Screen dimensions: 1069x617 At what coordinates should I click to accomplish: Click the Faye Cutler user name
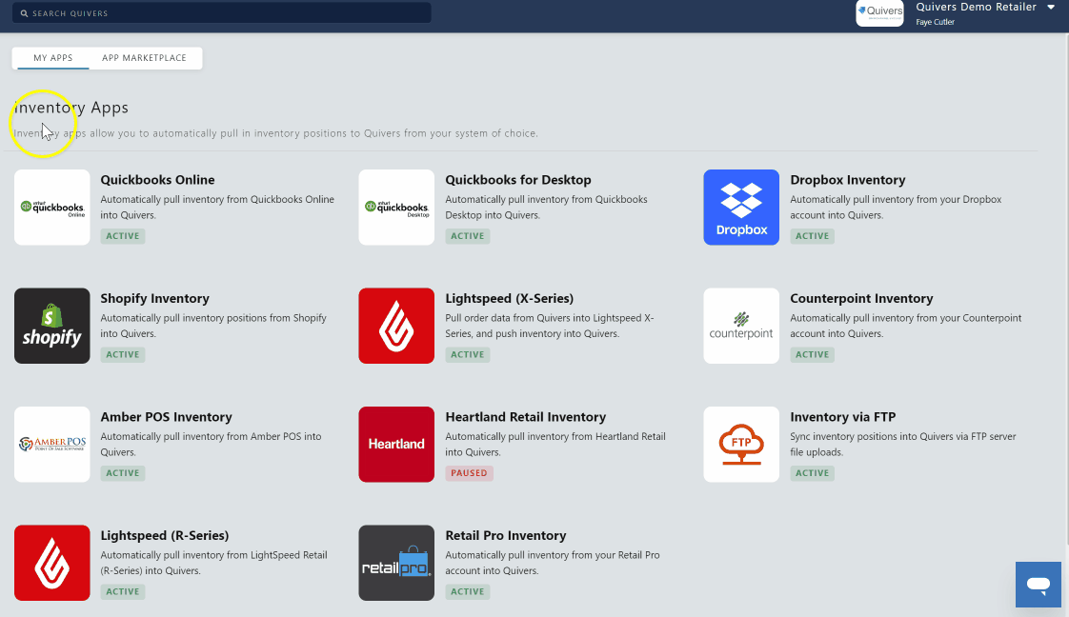(935, 22)
